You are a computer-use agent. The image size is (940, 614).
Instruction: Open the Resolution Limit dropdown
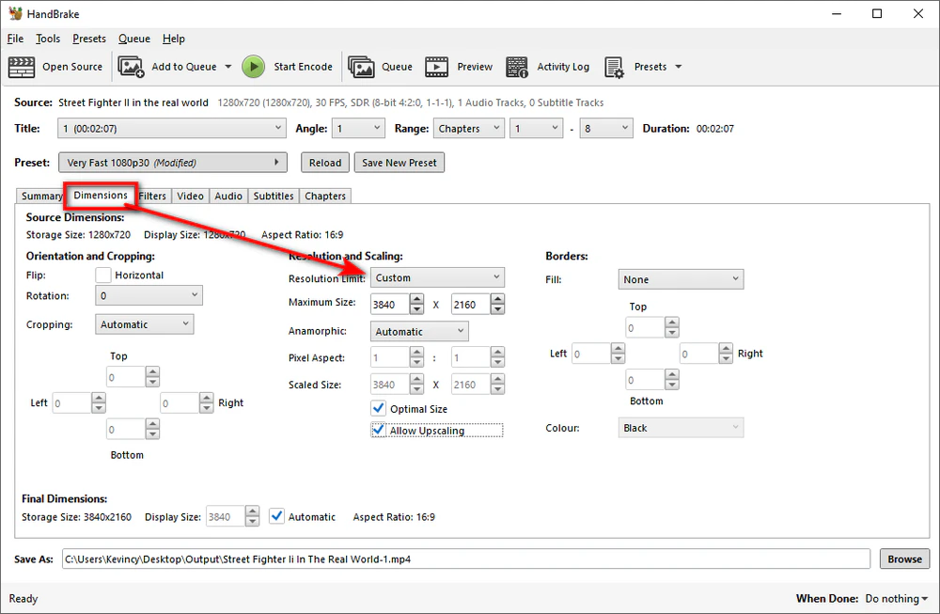pyautogui.click(x=437, y=276)
